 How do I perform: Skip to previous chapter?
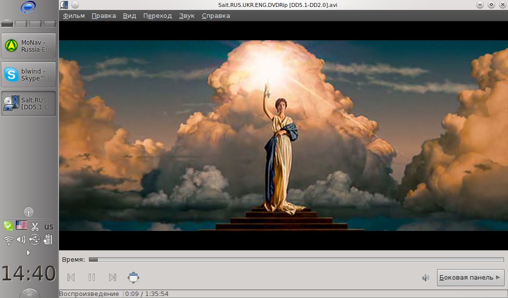(x=71, y=278)
